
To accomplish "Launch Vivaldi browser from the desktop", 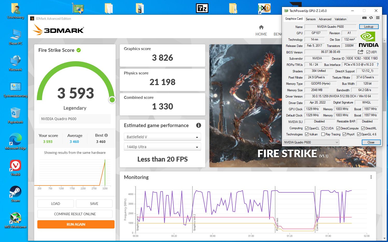I will pyautogui.click(x=15, y=165).
